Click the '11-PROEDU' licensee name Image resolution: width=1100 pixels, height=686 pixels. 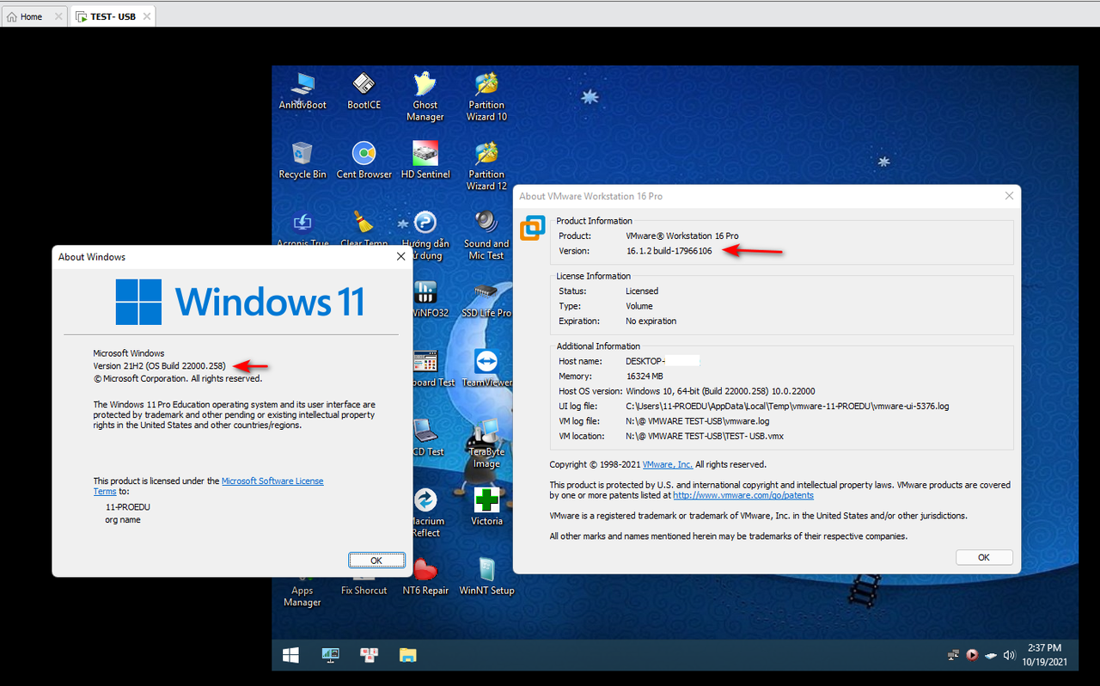pyautogui.click(x=128, y=507)
